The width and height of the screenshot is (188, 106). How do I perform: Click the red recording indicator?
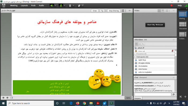pyautogui.click(x=171, y=6)
